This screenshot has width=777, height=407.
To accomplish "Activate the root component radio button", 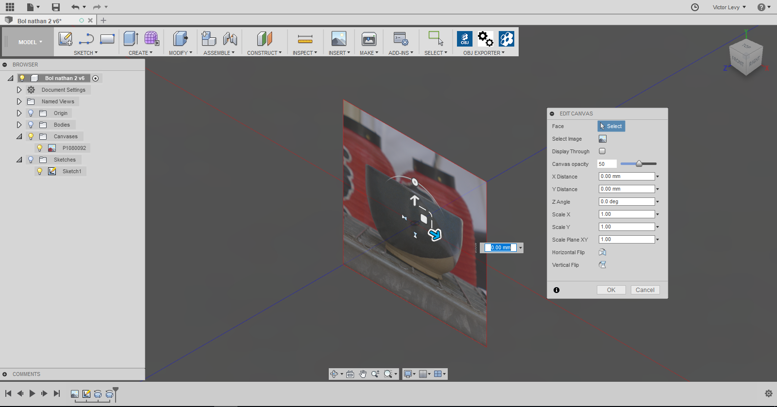I will click(96, 78).
